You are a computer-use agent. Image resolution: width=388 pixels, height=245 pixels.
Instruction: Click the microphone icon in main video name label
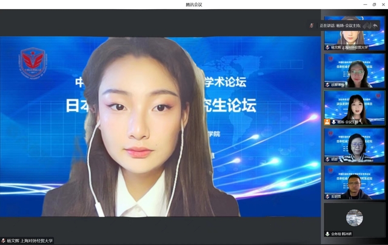[x=4, y=241]
